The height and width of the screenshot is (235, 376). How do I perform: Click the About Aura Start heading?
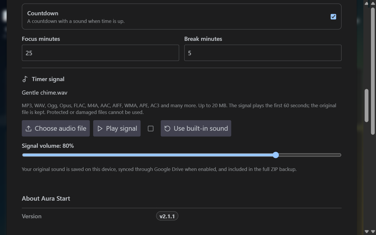[x=46, y=199]
